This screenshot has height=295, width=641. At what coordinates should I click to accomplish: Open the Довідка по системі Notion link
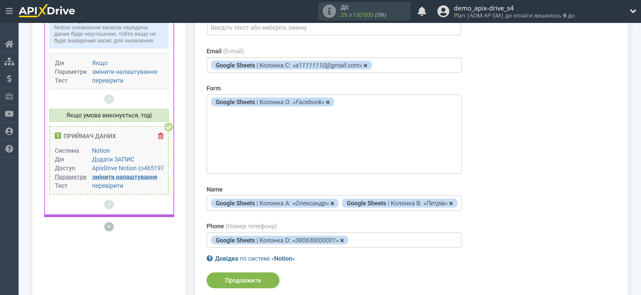(255, 259)
